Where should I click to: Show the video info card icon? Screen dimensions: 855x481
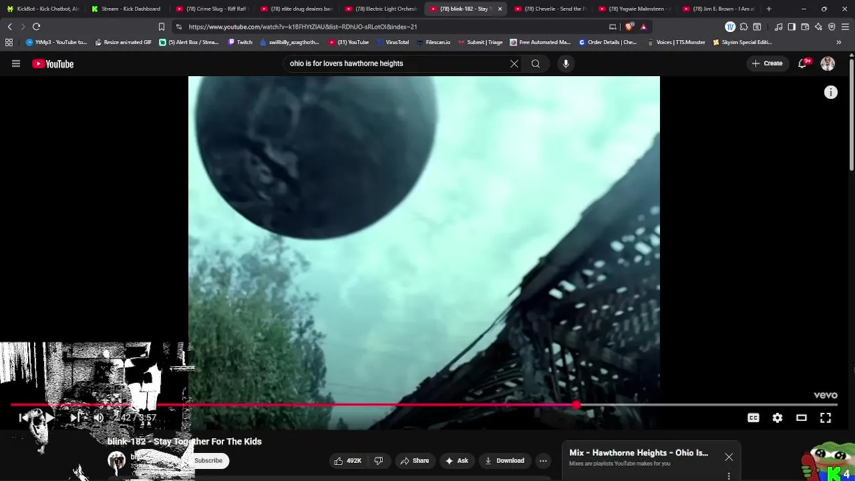coord(830,93)
